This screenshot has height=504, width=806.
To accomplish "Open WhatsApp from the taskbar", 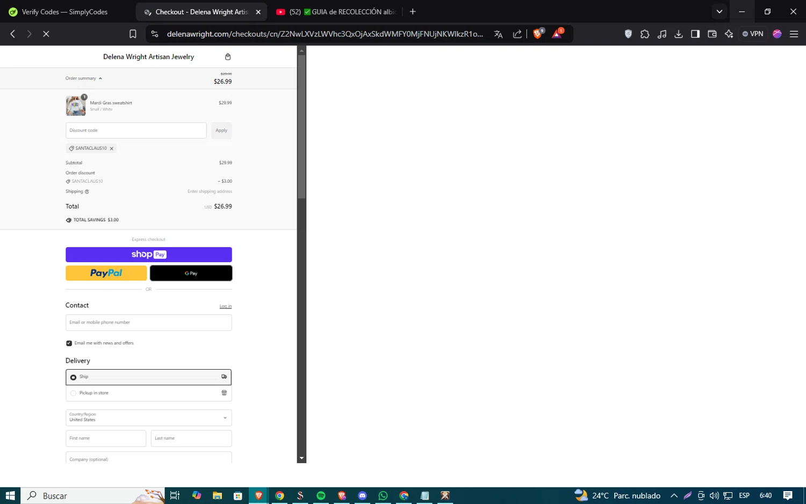I will (x=383, y=495).
